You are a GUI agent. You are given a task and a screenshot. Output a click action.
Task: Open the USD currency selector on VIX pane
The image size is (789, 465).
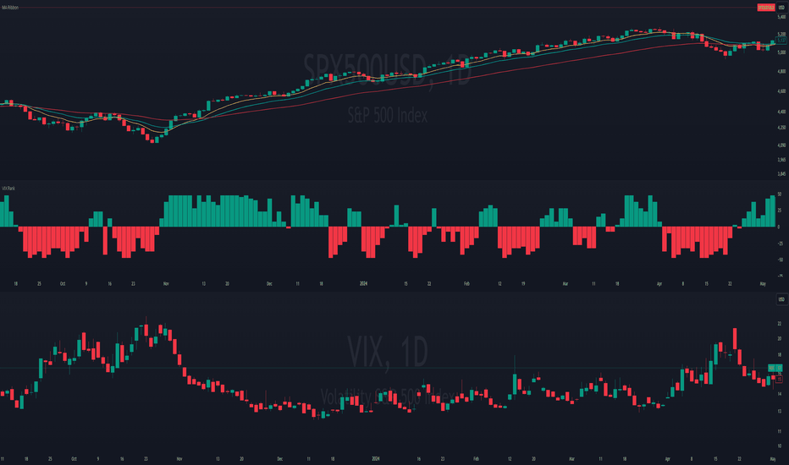tap(781, 299)
